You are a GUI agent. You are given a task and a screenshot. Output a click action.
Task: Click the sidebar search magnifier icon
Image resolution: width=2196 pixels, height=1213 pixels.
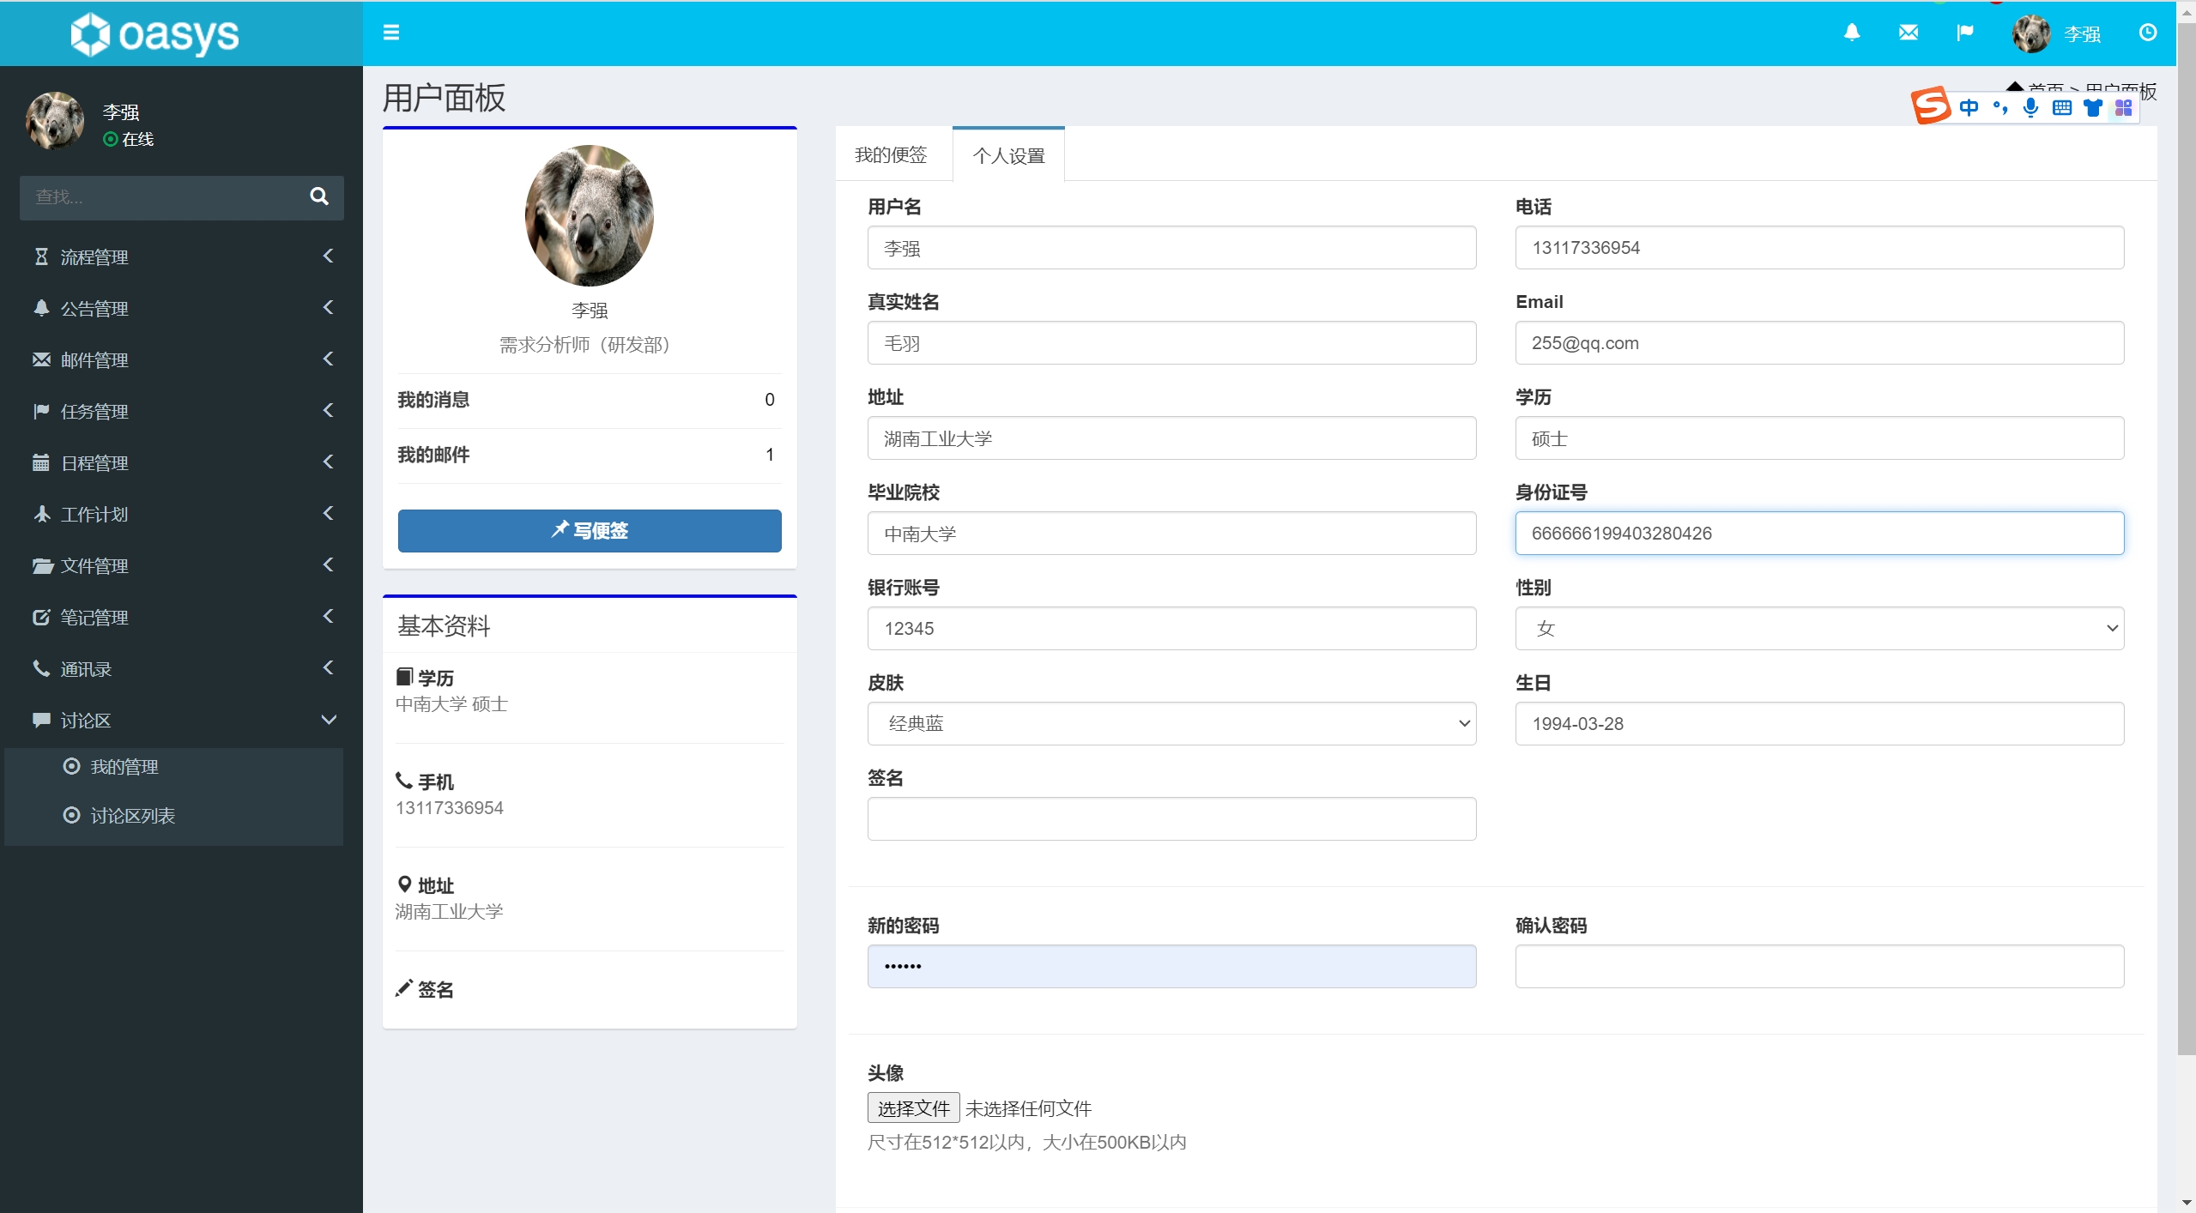318,196
